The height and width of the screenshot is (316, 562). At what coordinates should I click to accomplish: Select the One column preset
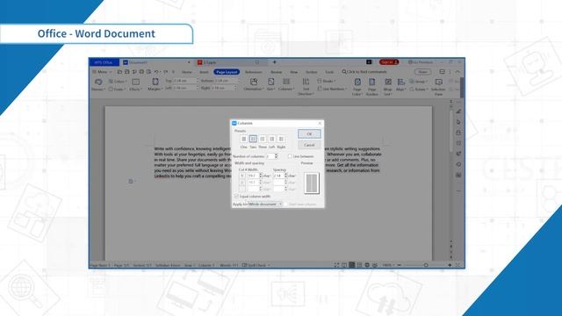pyautogui.click(x=244, y=139)
